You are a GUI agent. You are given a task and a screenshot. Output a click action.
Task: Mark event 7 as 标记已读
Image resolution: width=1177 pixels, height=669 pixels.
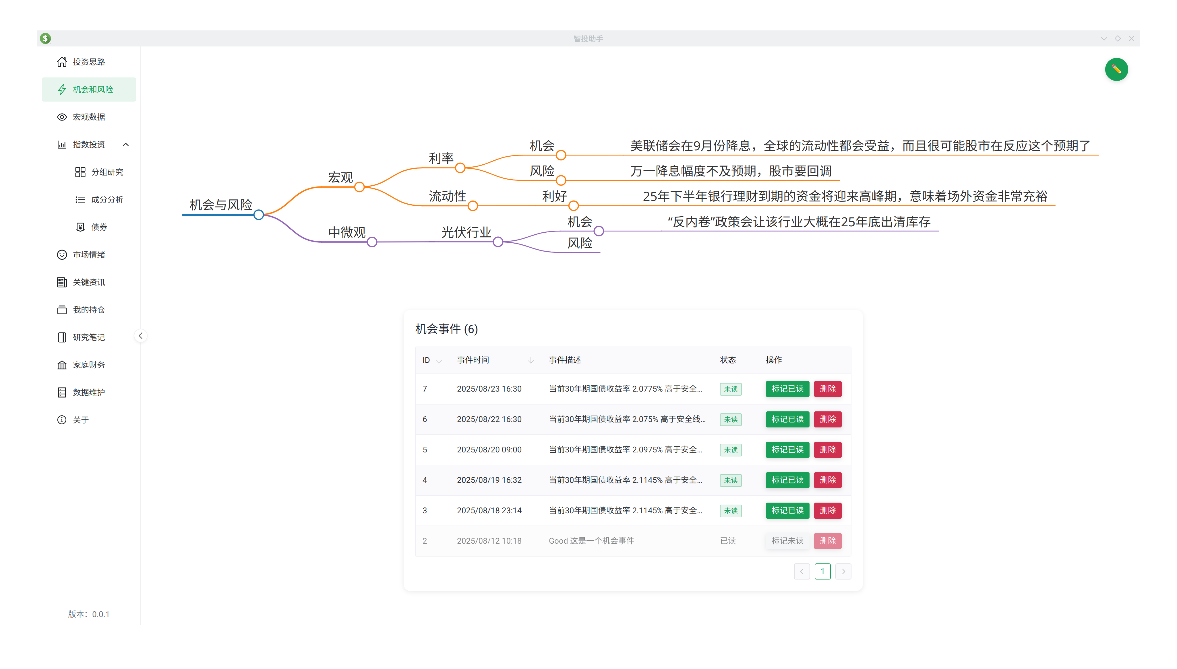(787, 389)
